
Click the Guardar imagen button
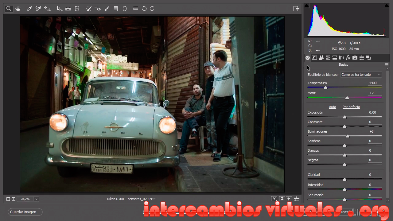pos(25,212)
